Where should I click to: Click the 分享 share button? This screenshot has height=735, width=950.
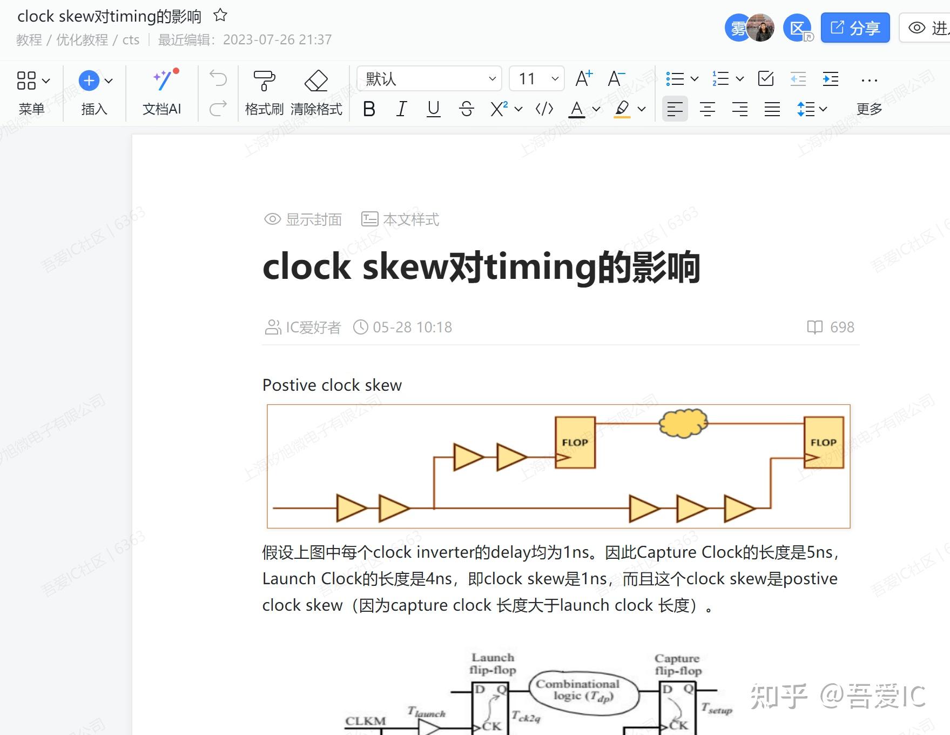pos(855,28)
